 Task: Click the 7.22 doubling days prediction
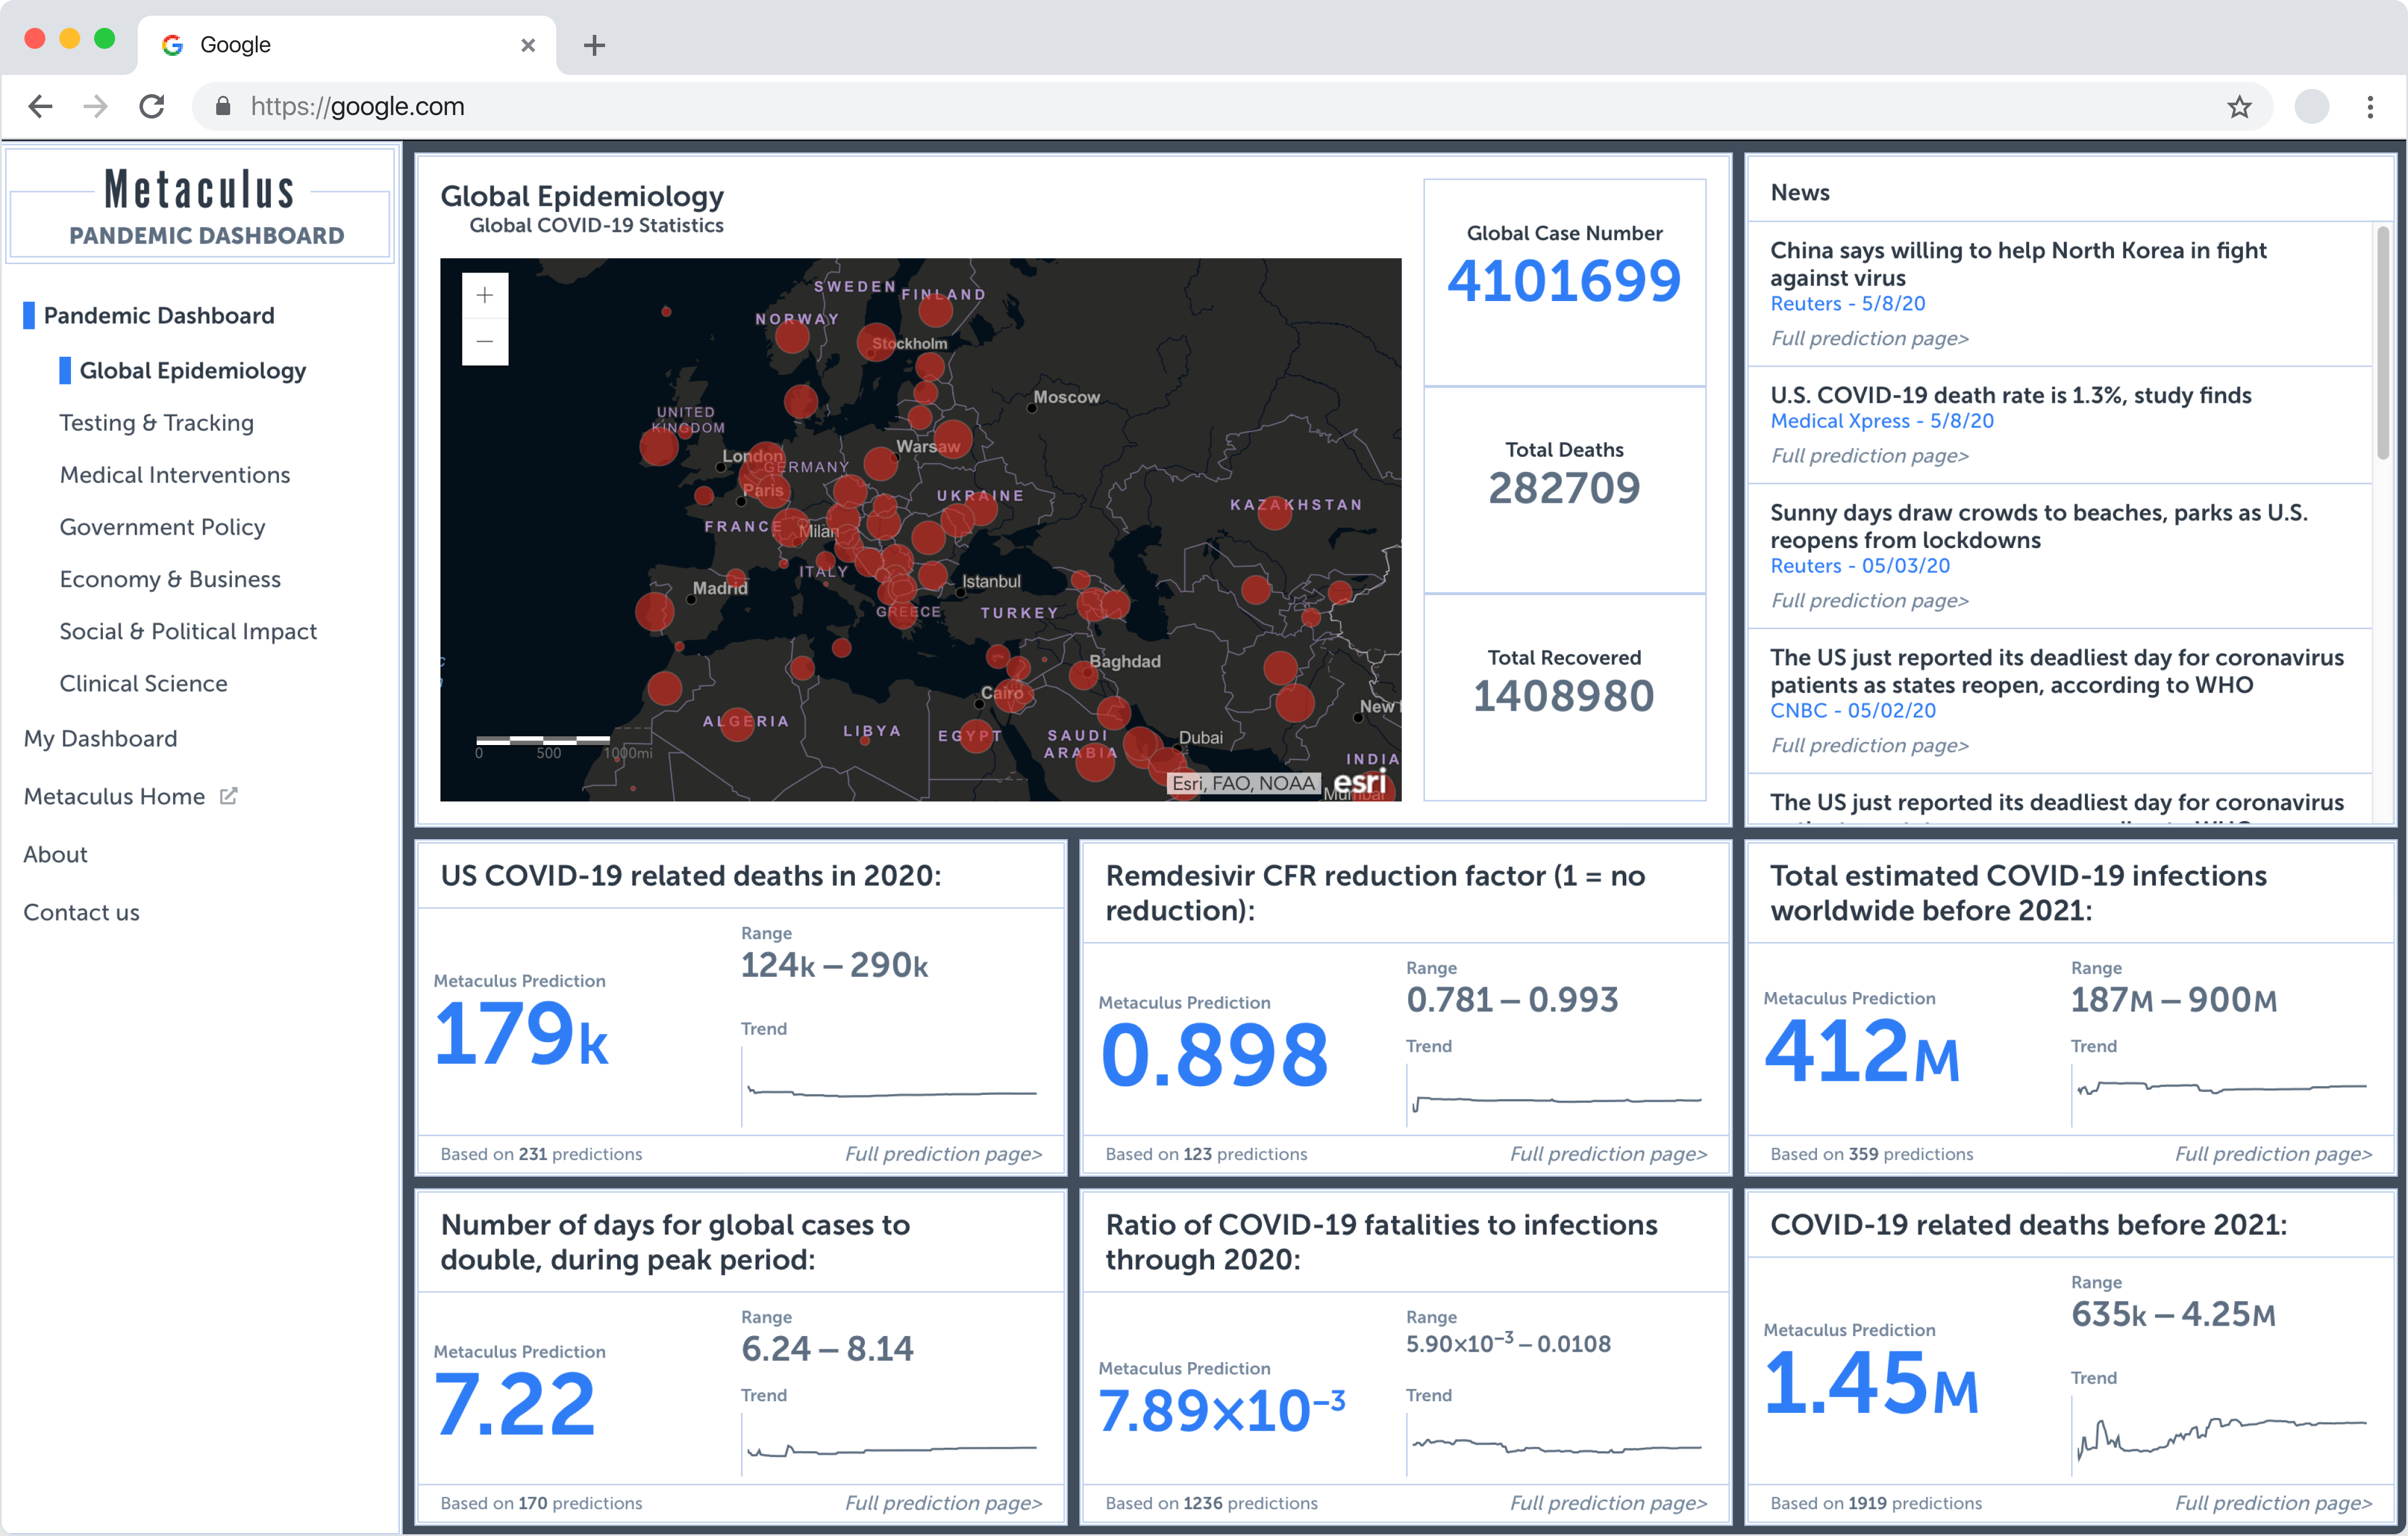(515, 1404)
